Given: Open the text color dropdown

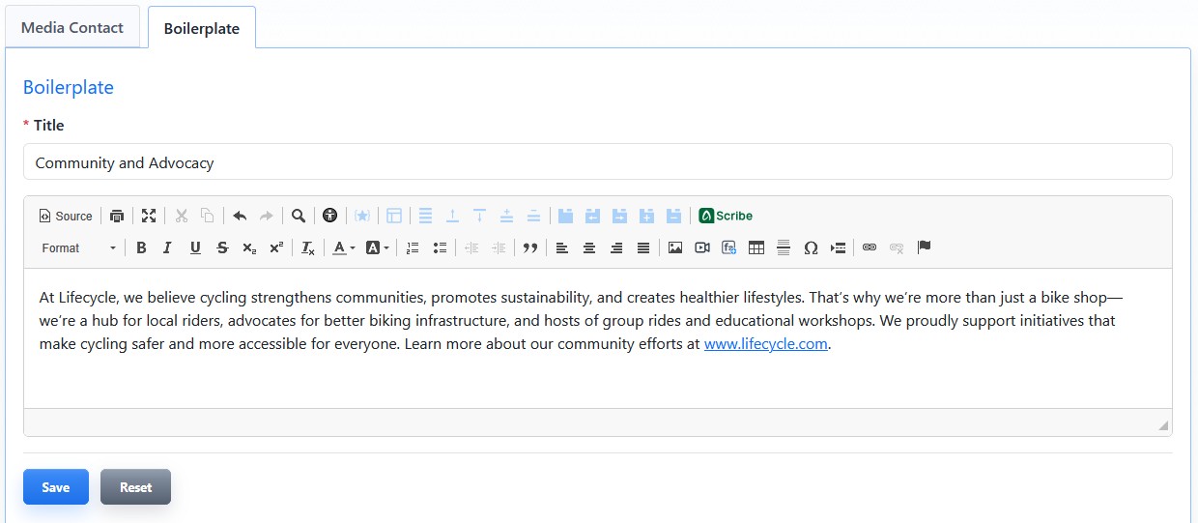Looking at the screenshot, I should click(x=344, y=248).
